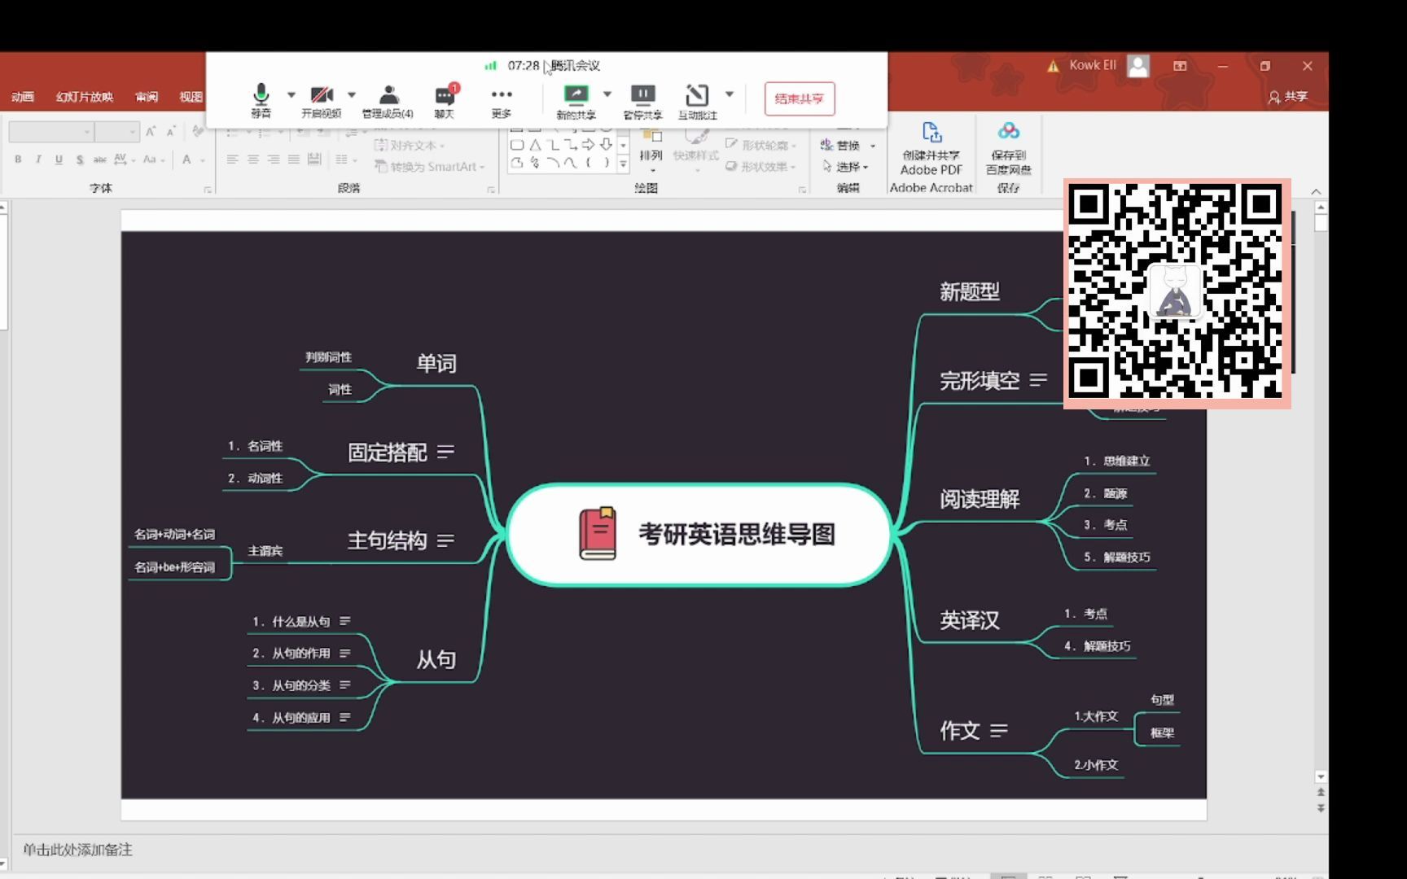Toggle Underline formatting
This screenshot has width=1407, height=879.
[x=59, y=160]
